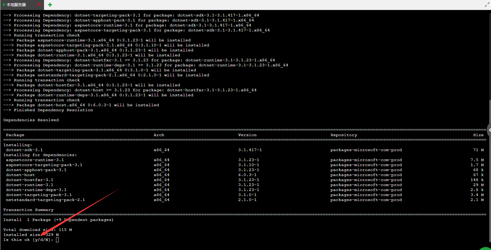
Task: Close the 本地服务器 tab with the red X
Action: (39, 5)
